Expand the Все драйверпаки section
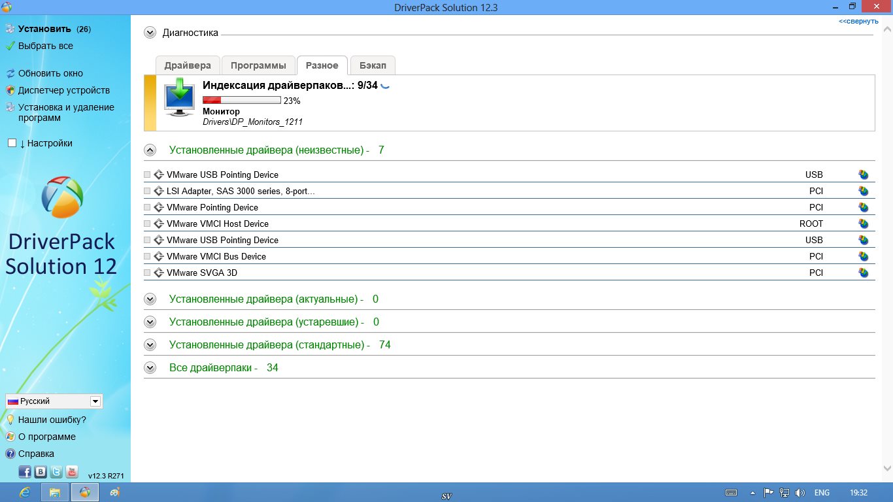Viewport: 893px width, 502px height. (x=150, y=367)
